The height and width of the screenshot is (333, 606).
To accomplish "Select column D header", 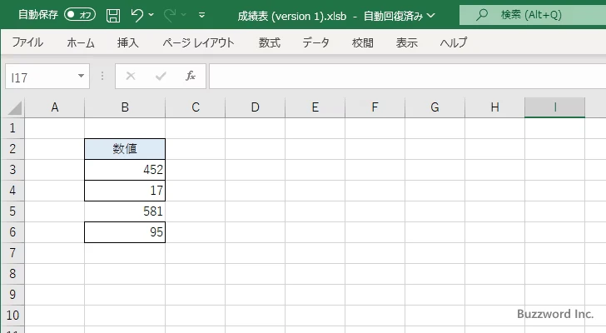I will pyautogui.click(x=255, y=107).
